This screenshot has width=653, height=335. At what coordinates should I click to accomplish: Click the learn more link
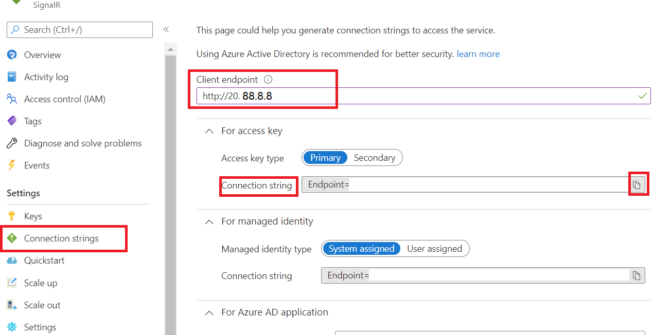pos(478,53)
